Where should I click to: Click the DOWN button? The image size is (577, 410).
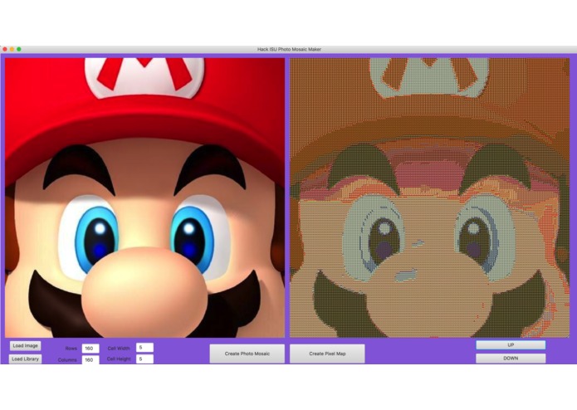pos(511,359)
